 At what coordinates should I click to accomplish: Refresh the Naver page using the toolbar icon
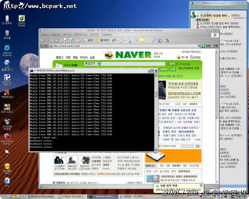[72, 40]
